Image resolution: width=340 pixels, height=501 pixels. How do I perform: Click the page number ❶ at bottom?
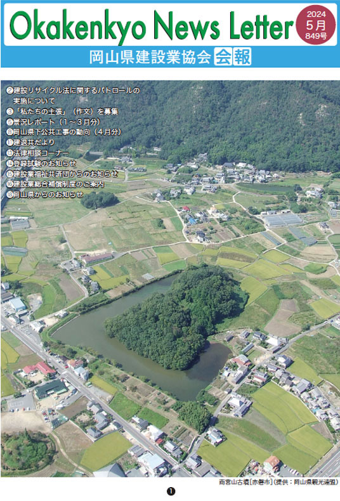171,491
